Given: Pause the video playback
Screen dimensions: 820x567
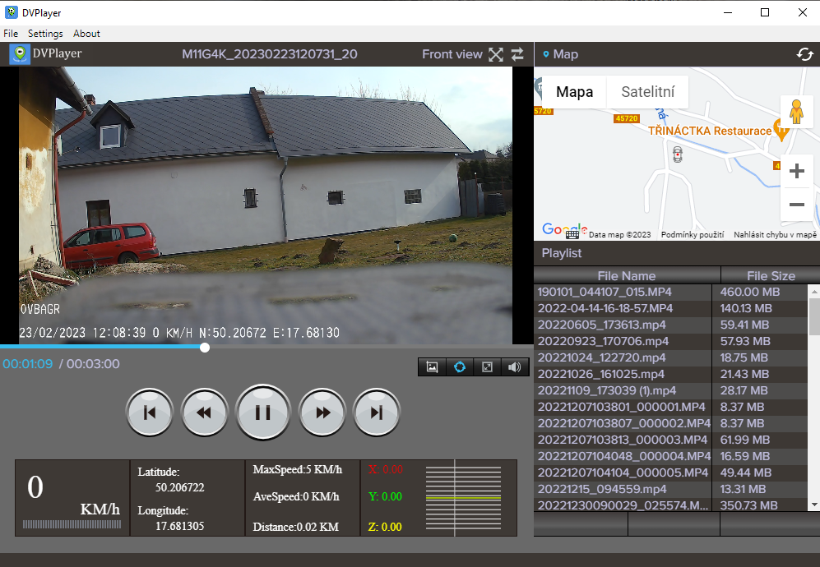Looking at the screenshot, I should point(262,413).
